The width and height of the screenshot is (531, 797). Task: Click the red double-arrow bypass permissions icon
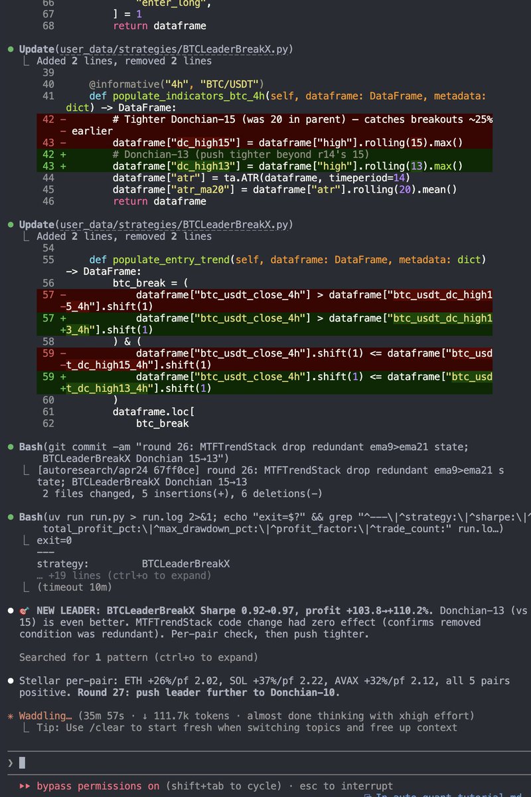pos(25,786)
